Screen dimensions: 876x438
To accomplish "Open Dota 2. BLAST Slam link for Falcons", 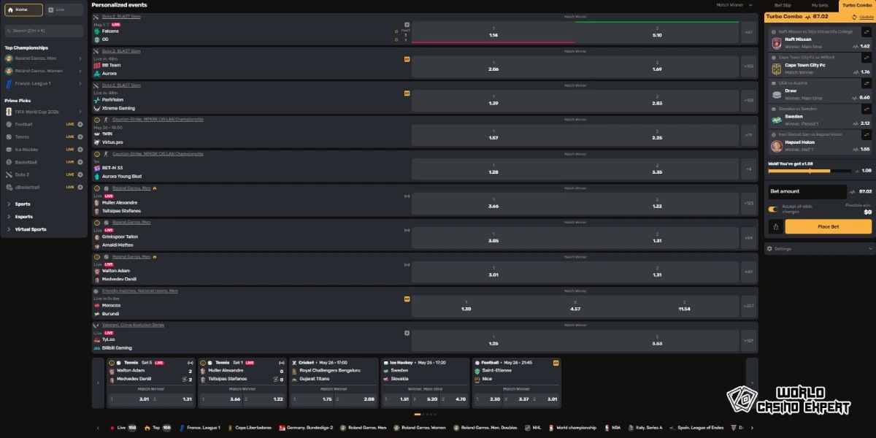I will click(122, 16).
